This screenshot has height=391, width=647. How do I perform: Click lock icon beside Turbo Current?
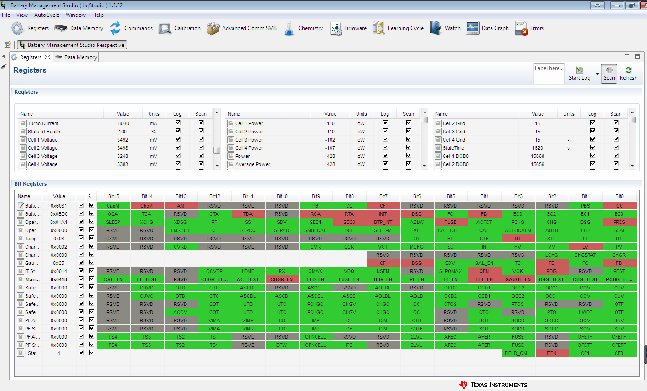[x=23, y=123]
